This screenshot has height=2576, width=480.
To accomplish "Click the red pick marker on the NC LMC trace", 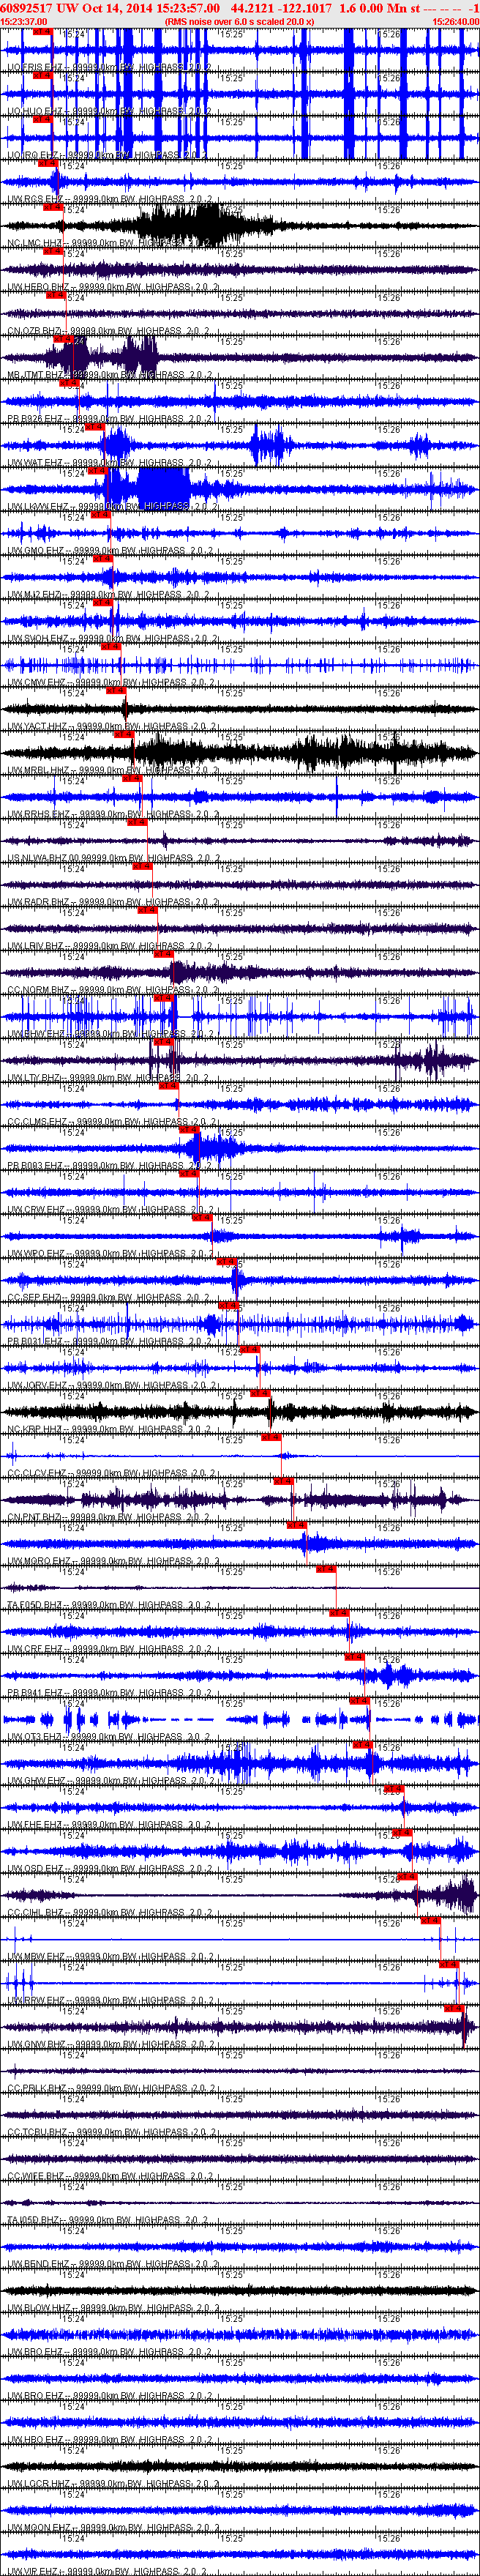I will pyautogui.click(x=54, y=208).
